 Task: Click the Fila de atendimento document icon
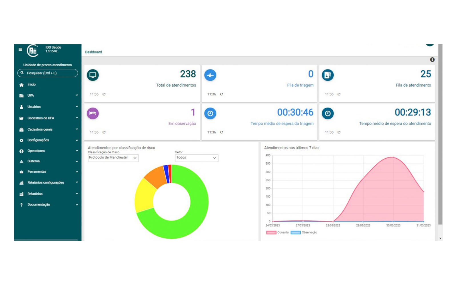click(328, 75)
